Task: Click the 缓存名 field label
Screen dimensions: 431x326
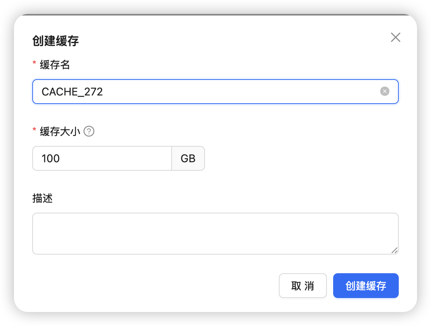Action: pyautogui.click(x=55, y=65)
